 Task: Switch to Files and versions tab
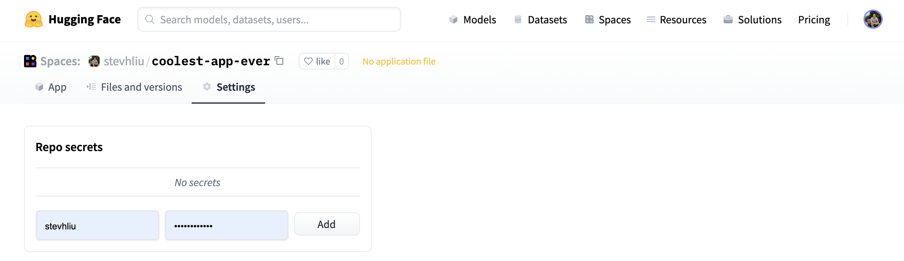[x=134, y=87]
